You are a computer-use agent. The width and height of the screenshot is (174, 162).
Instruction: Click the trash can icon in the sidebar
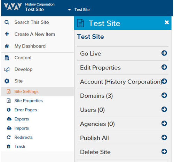pos(8,146)
